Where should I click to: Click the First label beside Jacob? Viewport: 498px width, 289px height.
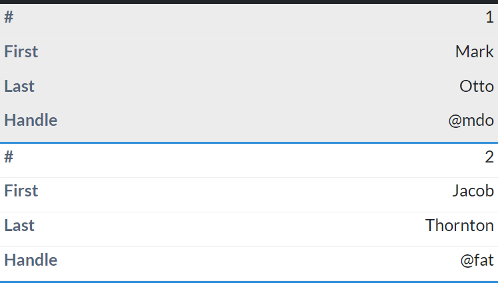point(21,191)
